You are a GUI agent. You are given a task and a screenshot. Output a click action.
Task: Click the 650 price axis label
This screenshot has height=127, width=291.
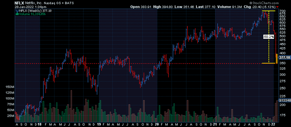[x=282, y=17]
